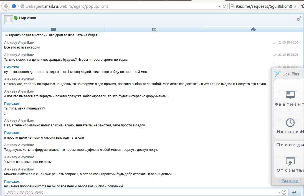The width and height of the screenshot is (304, 196).
Task: Open chat settings gears icon
Action: (299, 19)
